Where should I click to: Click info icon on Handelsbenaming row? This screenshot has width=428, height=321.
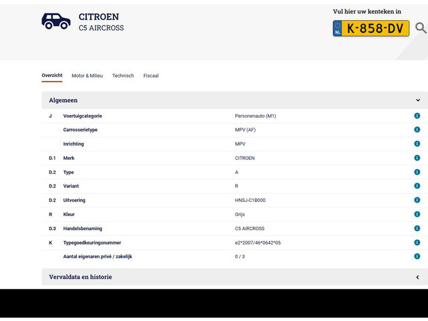point(417,228)
